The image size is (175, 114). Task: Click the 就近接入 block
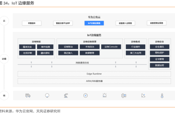click(x=68, y=53)
